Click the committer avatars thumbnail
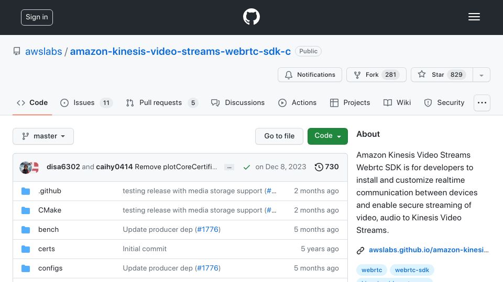Image resolution: width=503 pixels, height=282 pixels. pyautogui.click(x=29, y=167)
